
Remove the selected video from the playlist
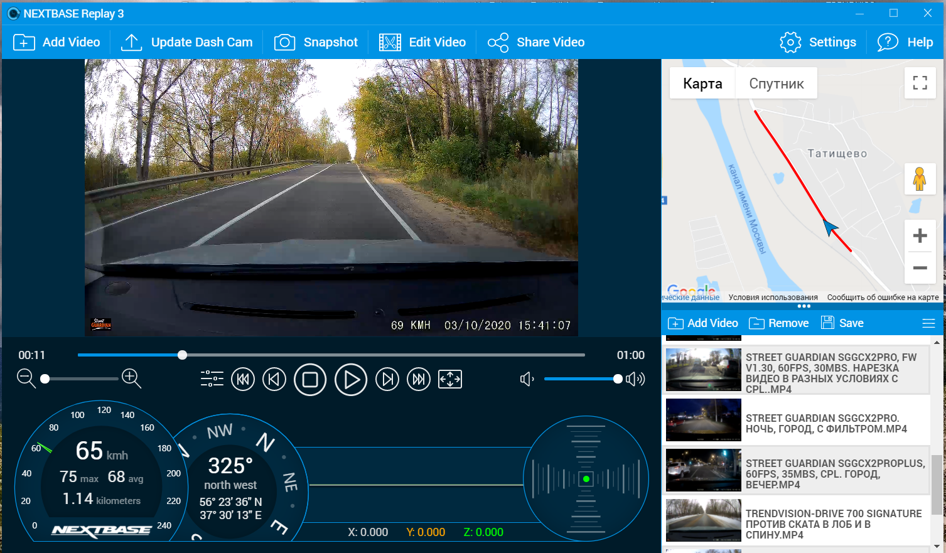click(779, 323)
